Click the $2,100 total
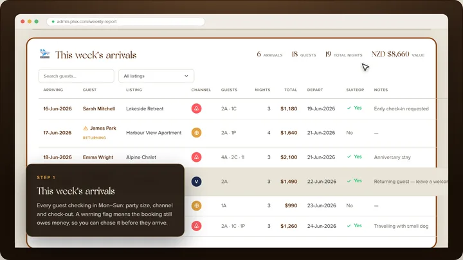463x260 pixels. point(289,157)
